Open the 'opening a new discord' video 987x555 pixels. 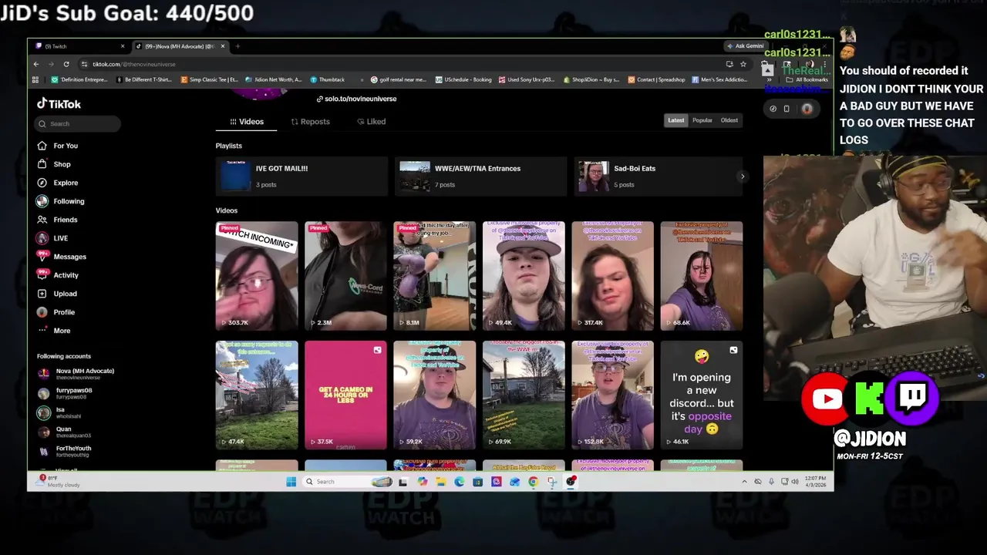(x=702, y=395)
